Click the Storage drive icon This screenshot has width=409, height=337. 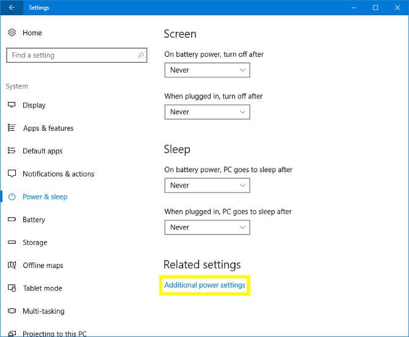coord(12,242)
